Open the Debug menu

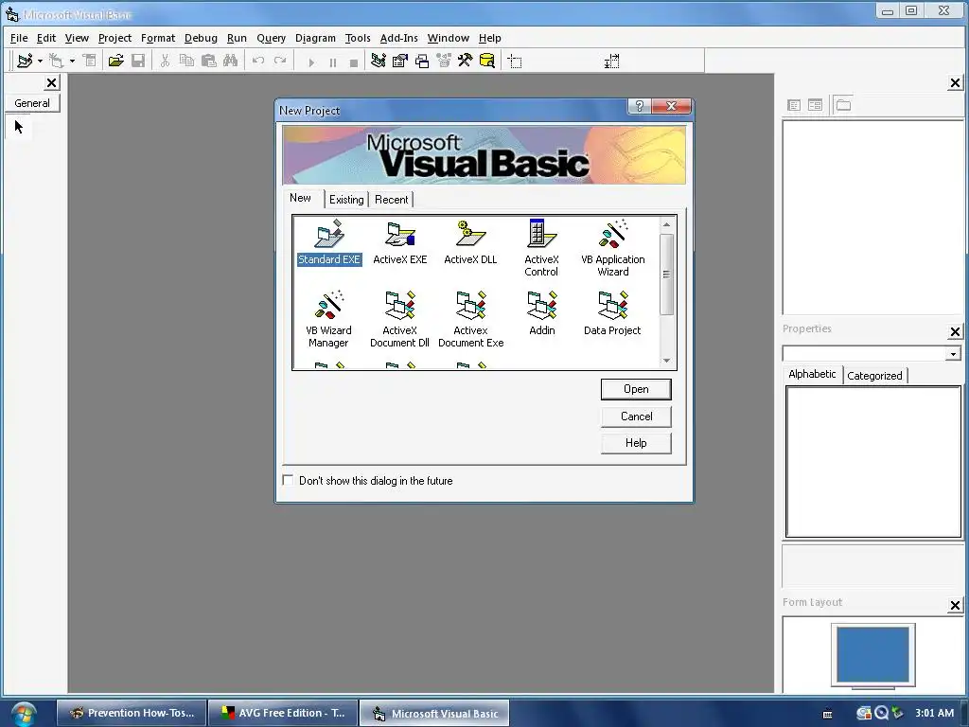(201, 38)
